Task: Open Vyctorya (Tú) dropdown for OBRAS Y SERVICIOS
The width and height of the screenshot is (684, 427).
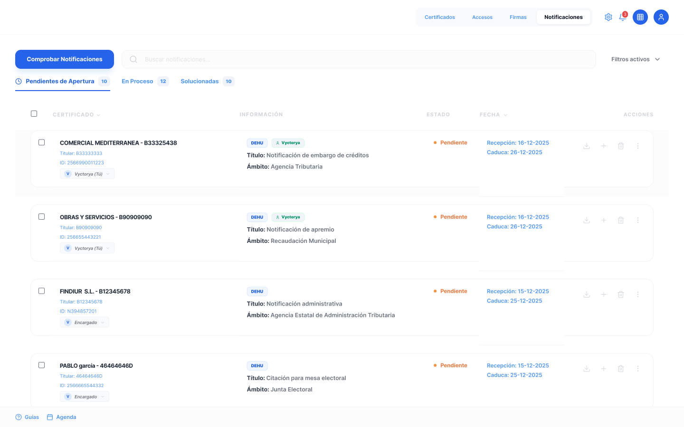Action: 87,248
